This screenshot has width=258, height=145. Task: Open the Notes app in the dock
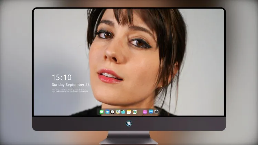(129, 112)
